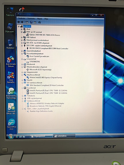Expand the USB-väyläohjaimet category
The image size is (124, 165).
click(22, 98)
